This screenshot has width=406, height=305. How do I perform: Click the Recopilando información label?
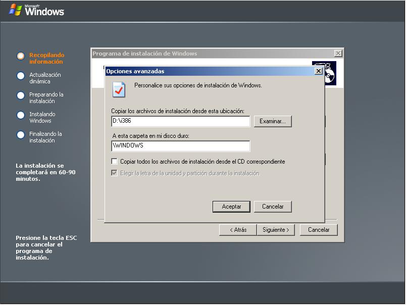pos(46,58)
